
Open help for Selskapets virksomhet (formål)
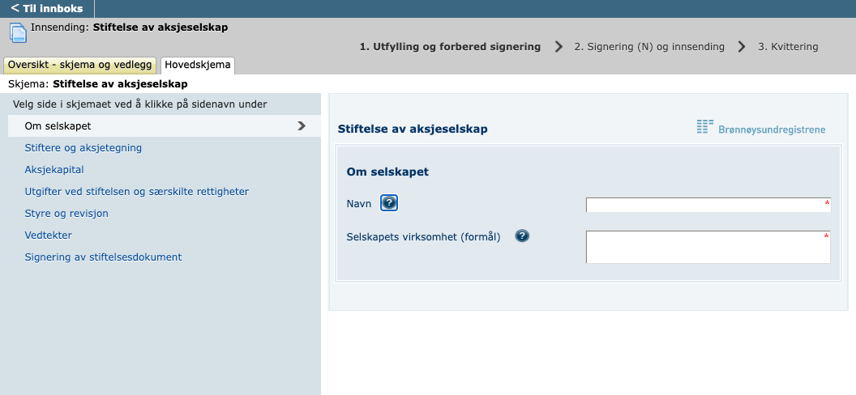tap(522, 236)
